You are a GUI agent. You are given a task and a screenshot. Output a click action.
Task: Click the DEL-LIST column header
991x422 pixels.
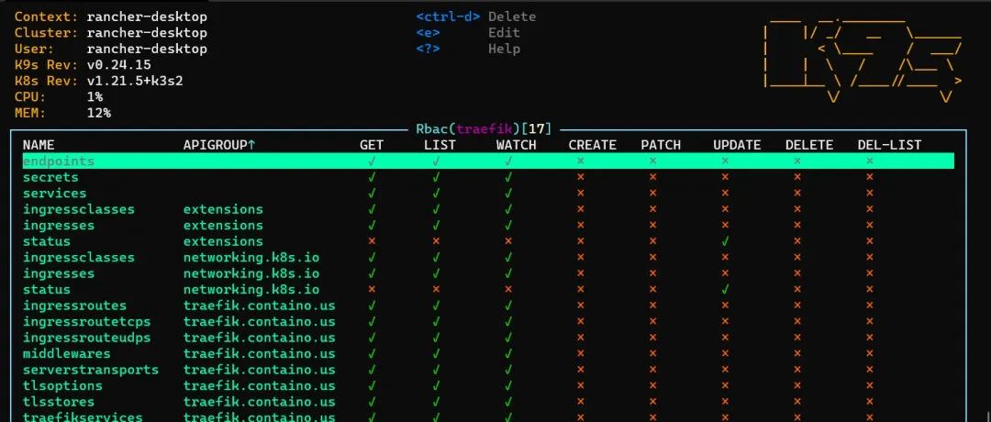889,145
